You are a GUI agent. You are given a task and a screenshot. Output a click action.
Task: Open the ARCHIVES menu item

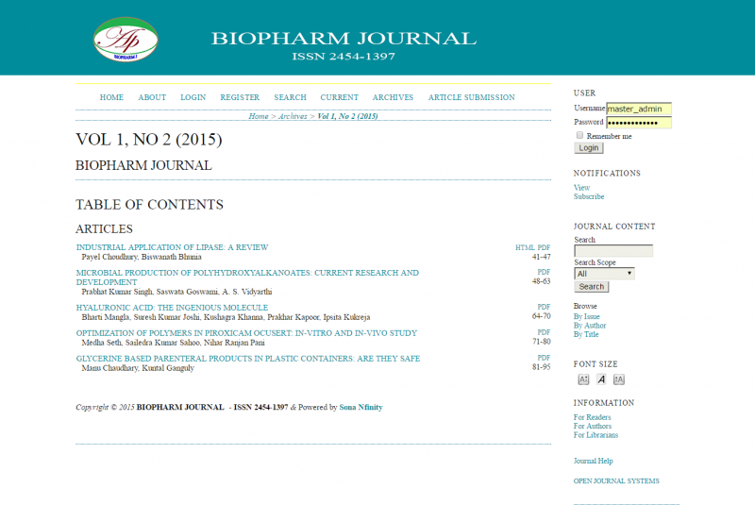pyautogui.click(x=393, y=97)
